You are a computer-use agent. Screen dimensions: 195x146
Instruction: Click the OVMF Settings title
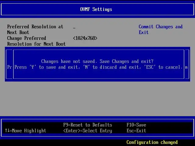tap(96, 9)
